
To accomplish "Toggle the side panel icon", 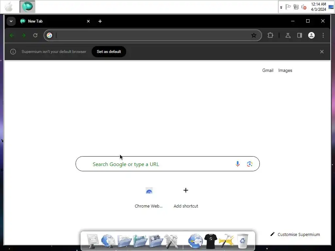I will pos(300,35).
